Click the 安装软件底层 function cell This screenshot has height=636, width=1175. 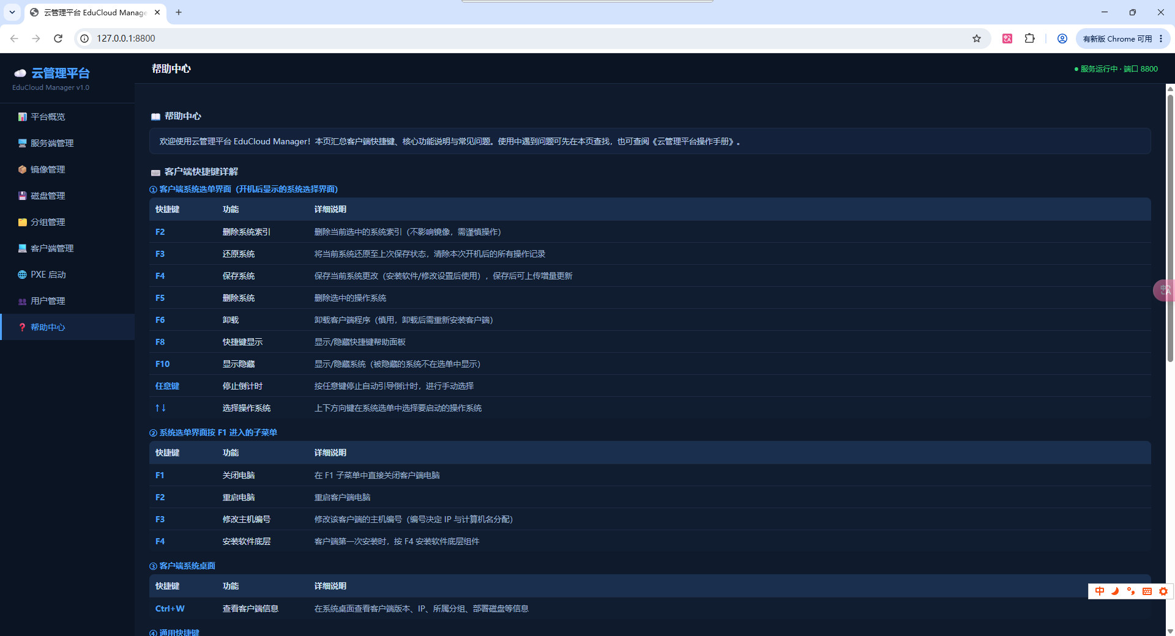[x=247, y=541]
